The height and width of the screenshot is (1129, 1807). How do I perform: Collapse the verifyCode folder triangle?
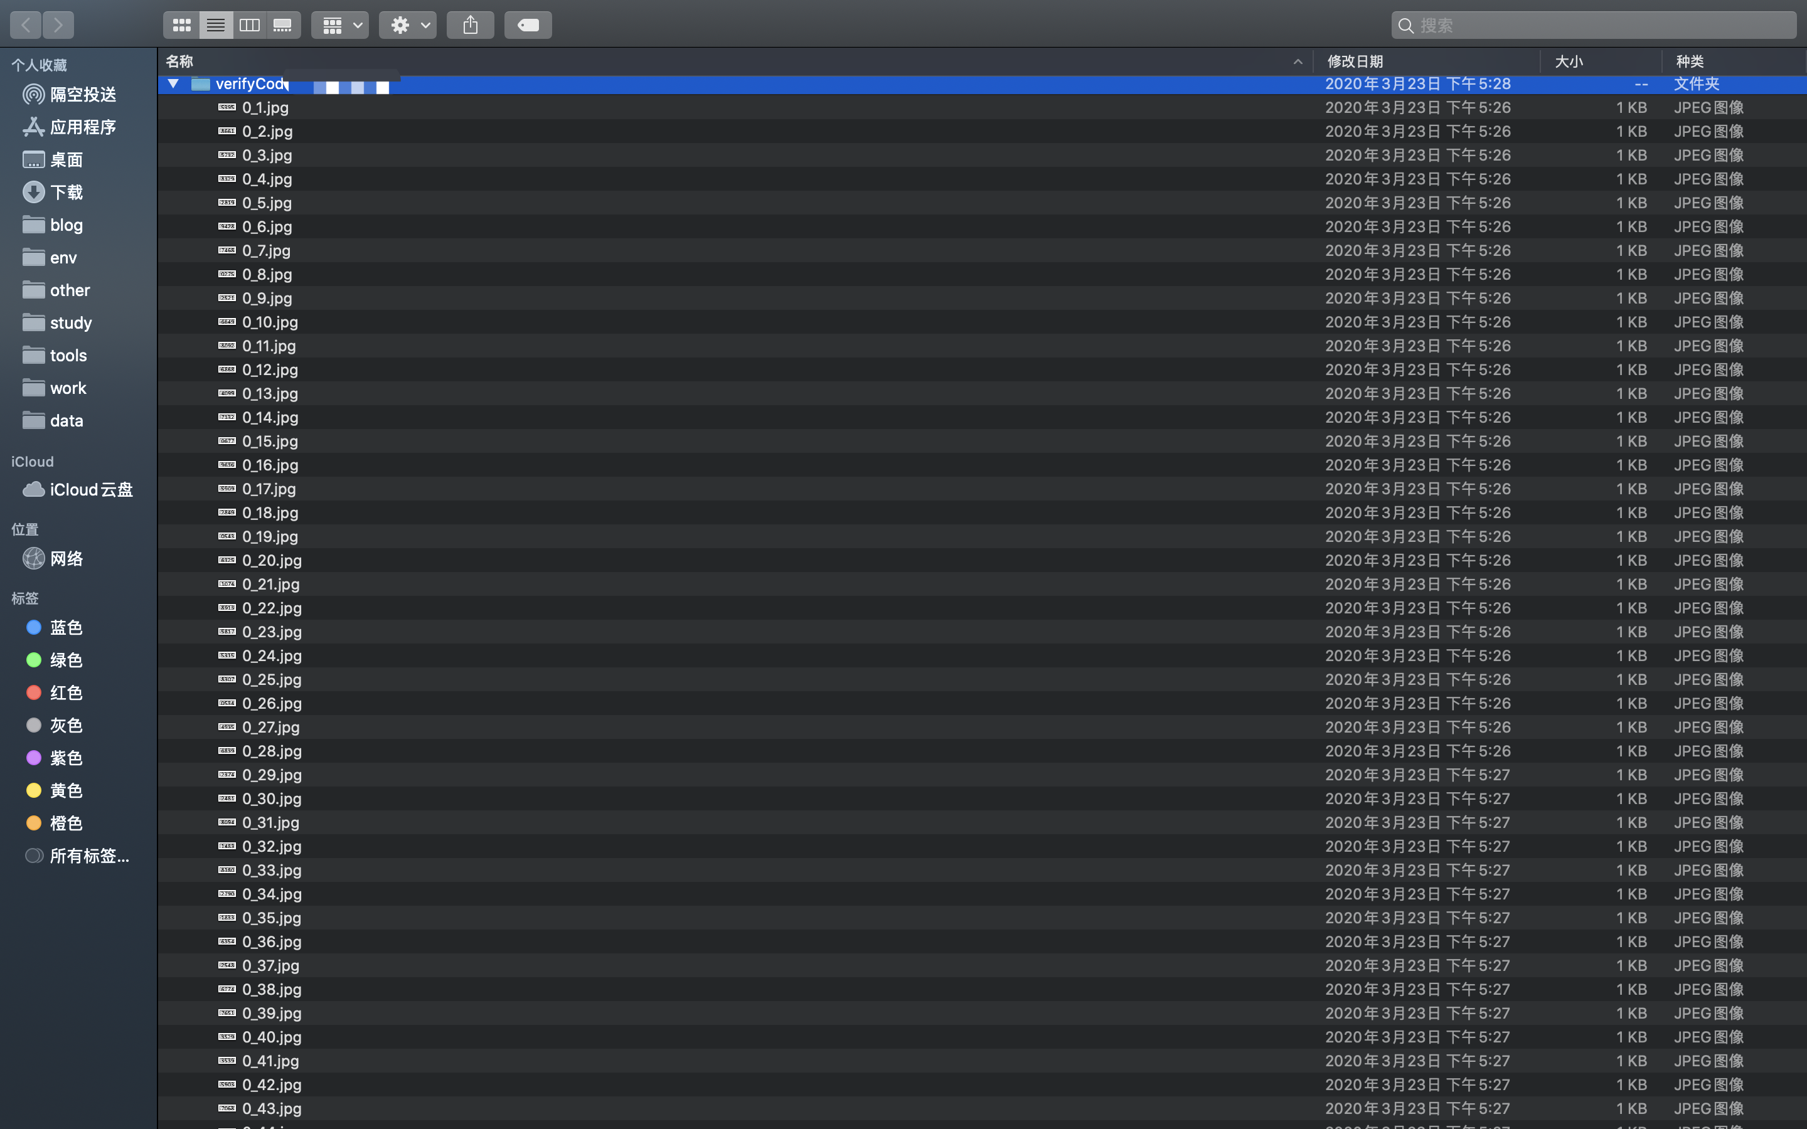pos(173,83)
